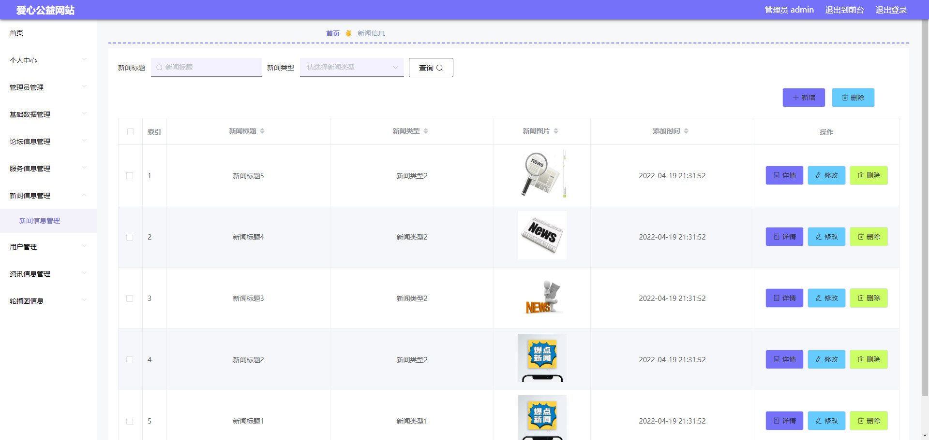Expand 管理员管理 sidebar menu
929x440 pixels.
tap(48, 87)
